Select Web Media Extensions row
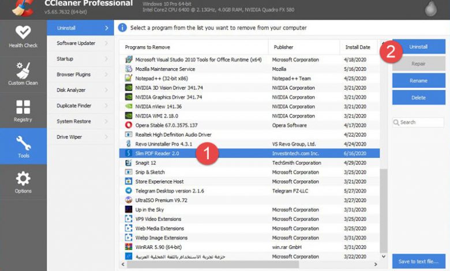The image size is (450, 271). pyautogui.click(x=249, y=228)
